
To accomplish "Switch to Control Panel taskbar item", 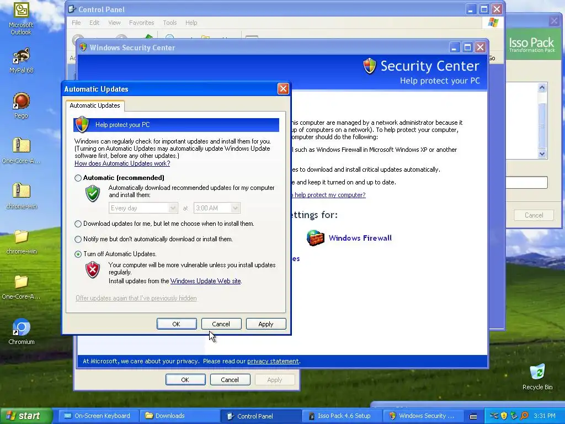I will click(260, 416).
